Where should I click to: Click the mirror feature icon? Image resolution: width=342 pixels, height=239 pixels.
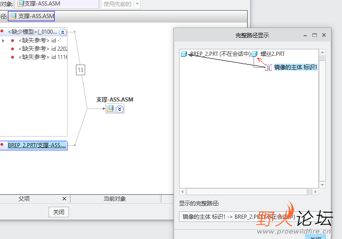269,67
